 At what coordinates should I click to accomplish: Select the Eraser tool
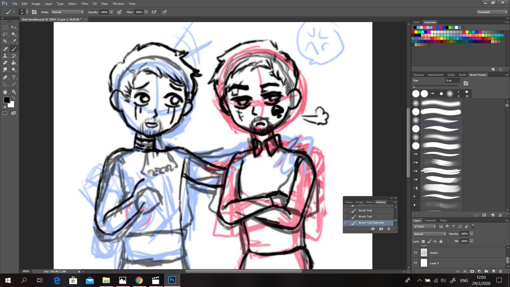[6, 63]
